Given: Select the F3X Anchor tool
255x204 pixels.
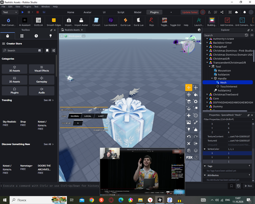Looking at the screenshot, I should [x=189, y=109].
